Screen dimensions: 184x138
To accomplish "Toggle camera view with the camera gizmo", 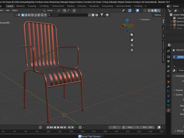I will click(132, 45).
